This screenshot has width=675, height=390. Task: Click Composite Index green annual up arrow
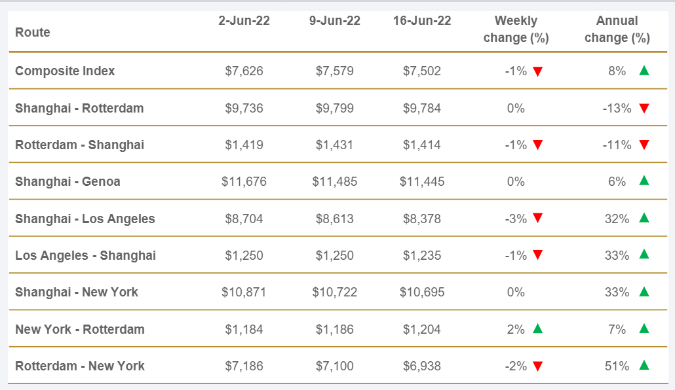click(x=644, y=71)
